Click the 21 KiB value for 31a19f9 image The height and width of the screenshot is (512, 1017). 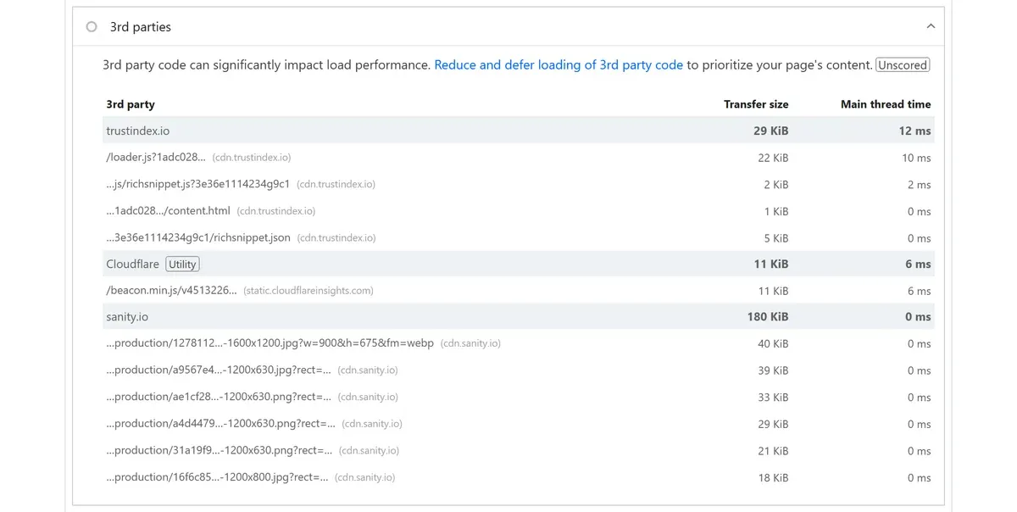point(773,451)
